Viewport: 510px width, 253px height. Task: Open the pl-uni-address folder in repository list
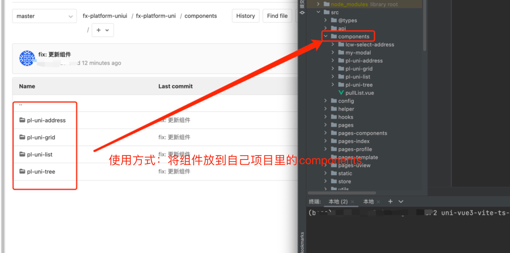46,120
